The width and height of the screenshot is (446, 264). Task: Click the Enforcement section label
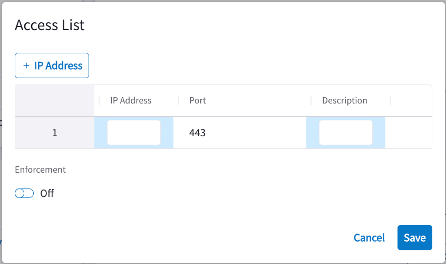point(40,169)
